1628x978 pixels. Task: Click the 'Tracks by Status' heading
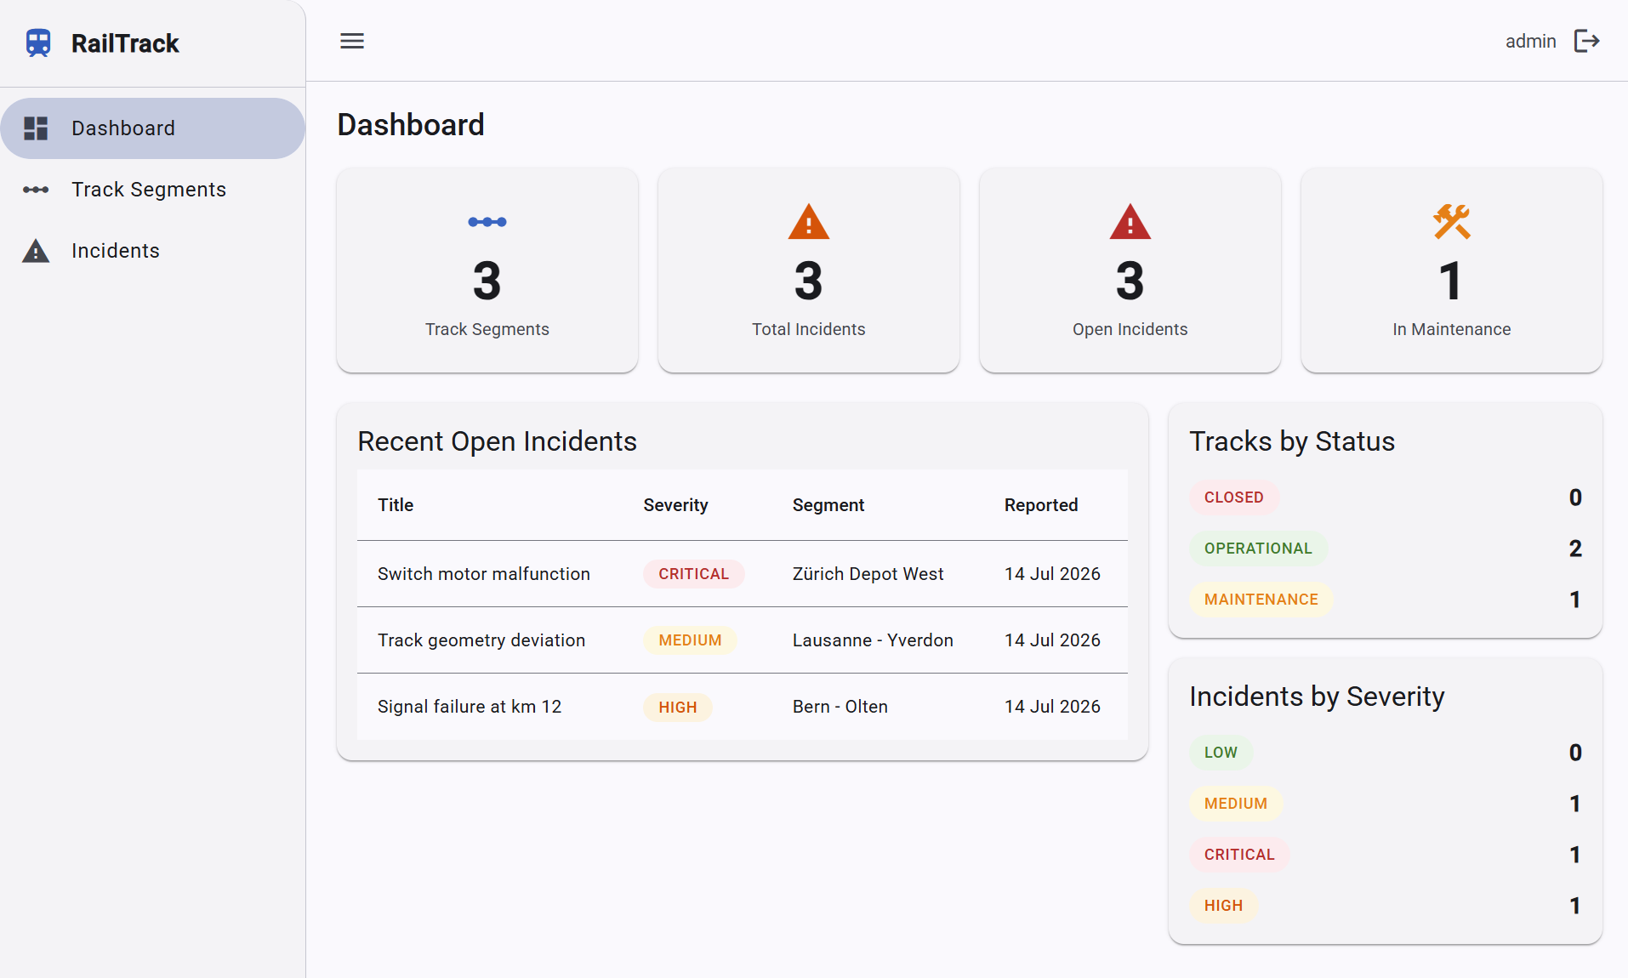(x=1291, y=441)
